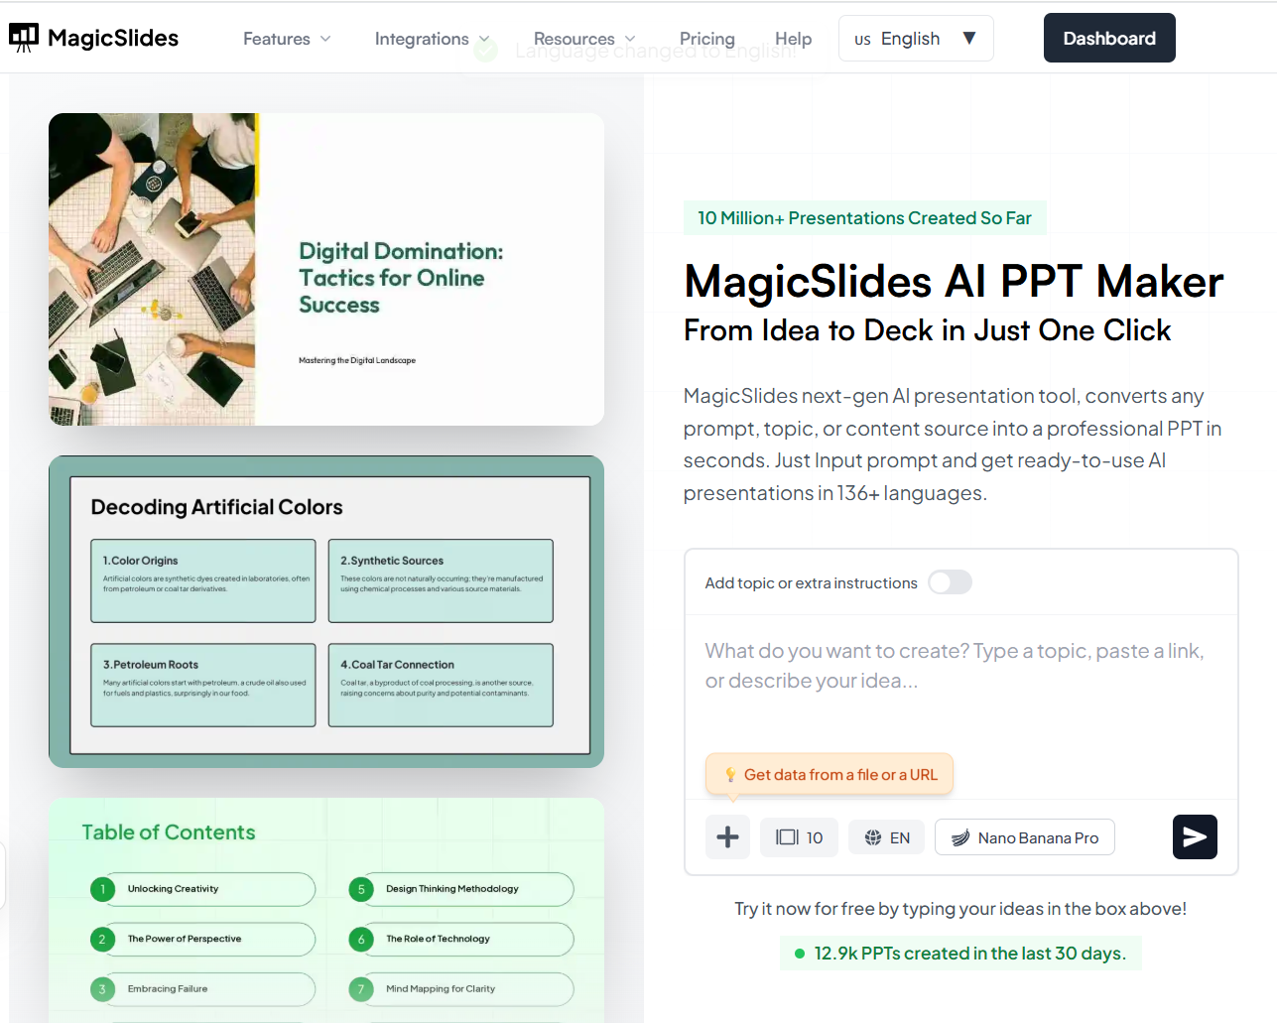
Task: Click the 'Mastering the Digital Landscape' subtitle
Action: 357,360
